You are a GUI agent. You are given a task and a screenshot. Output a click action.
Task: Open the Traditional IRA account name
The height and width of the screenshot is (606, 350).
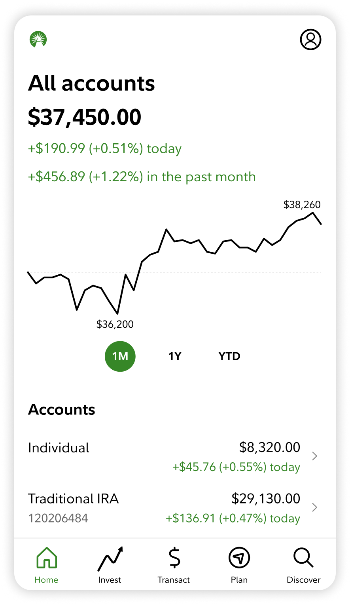(74, 499)
